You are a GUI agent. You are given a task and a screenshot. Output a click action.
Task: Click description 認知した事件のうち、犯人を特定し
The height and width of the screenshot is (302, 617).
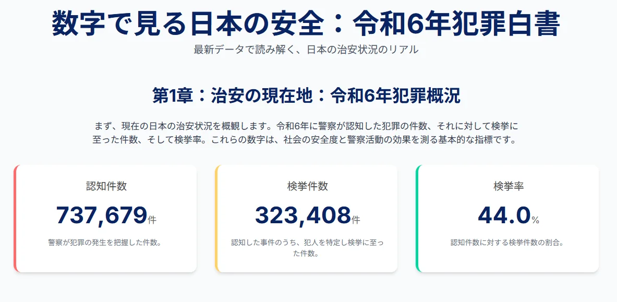click(307, 248)
